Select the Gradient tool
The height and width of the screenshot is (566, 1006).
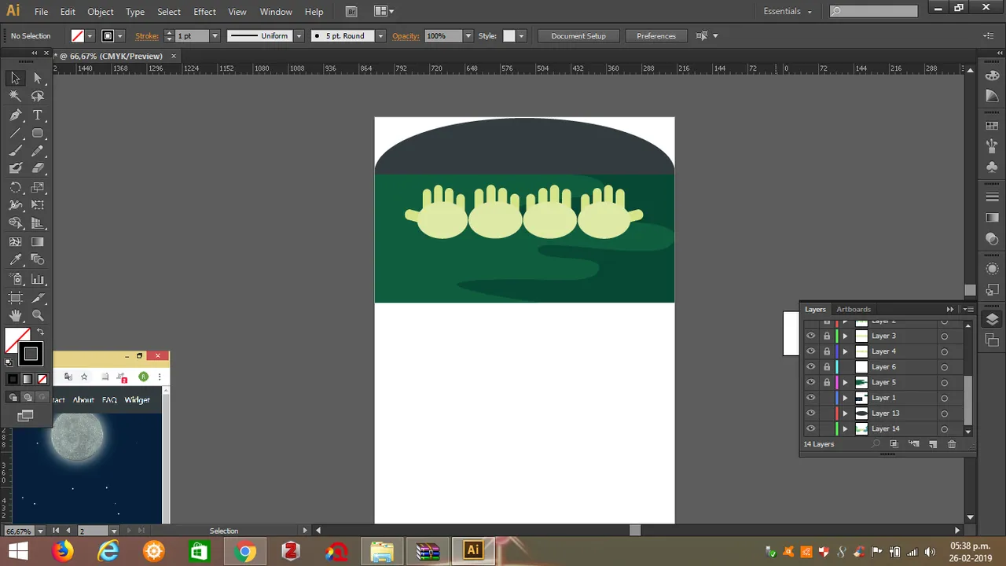coord(37,242)
